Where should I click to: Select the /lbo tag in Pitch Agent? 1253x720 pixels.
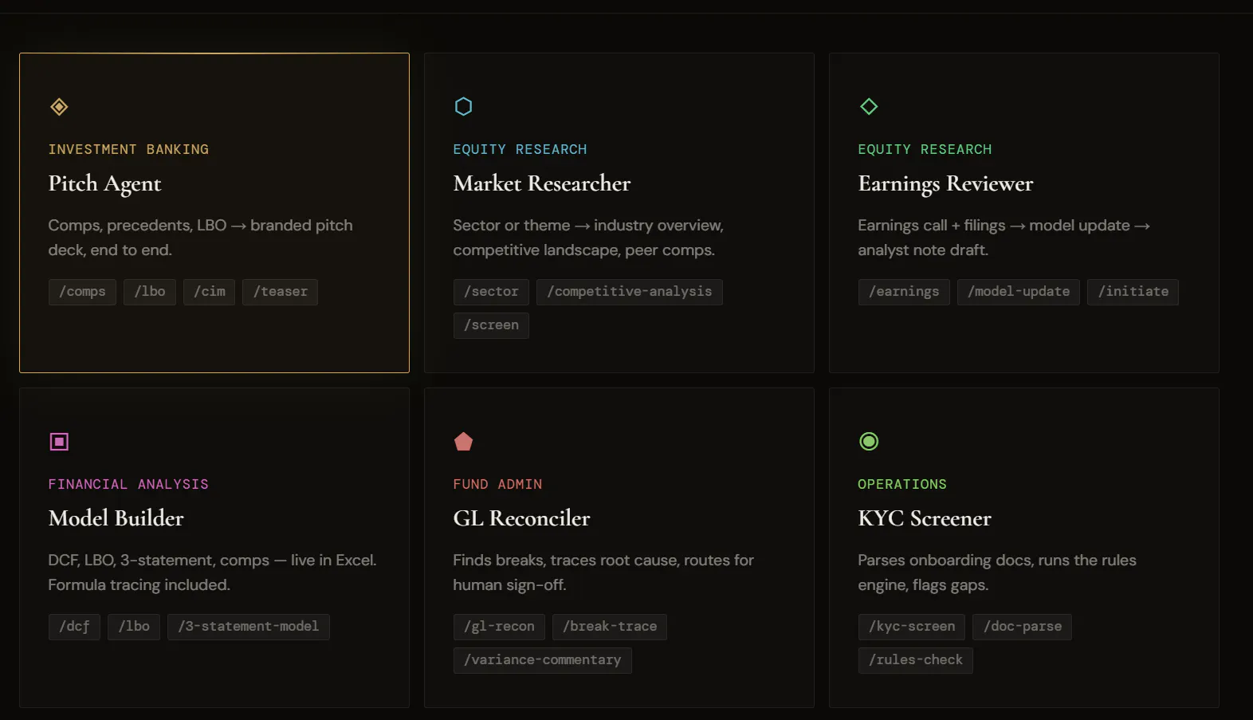(x=150, y=292)
